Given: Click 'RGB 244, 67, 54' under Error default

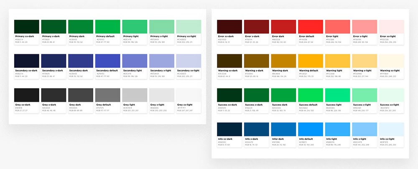Looking at the screenshot, I should 306,42.
